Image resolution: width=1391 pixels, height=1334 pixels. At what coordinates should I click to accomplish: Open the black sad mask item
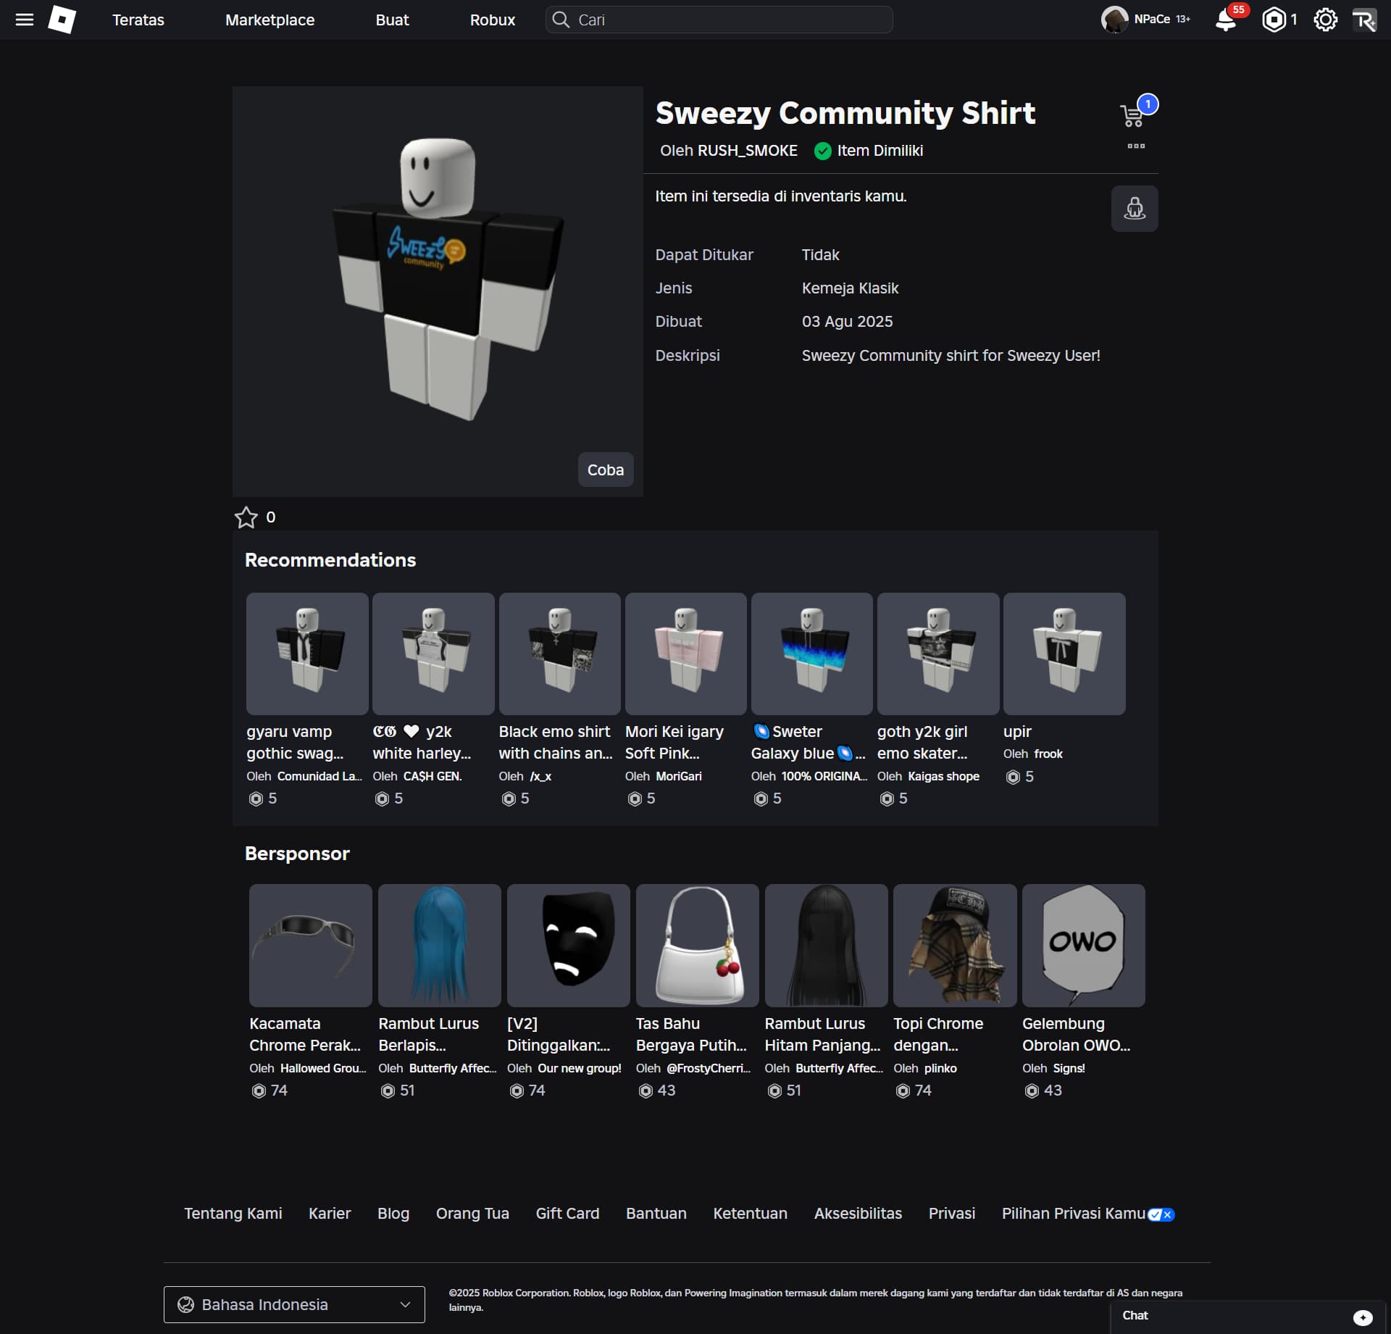pos(569,945)
